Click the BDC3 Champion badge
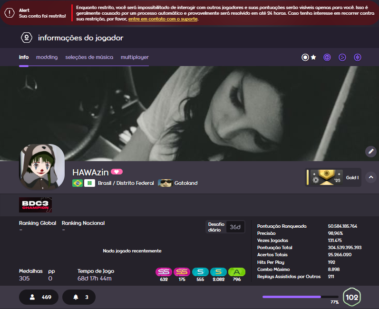 click(35, 205)
